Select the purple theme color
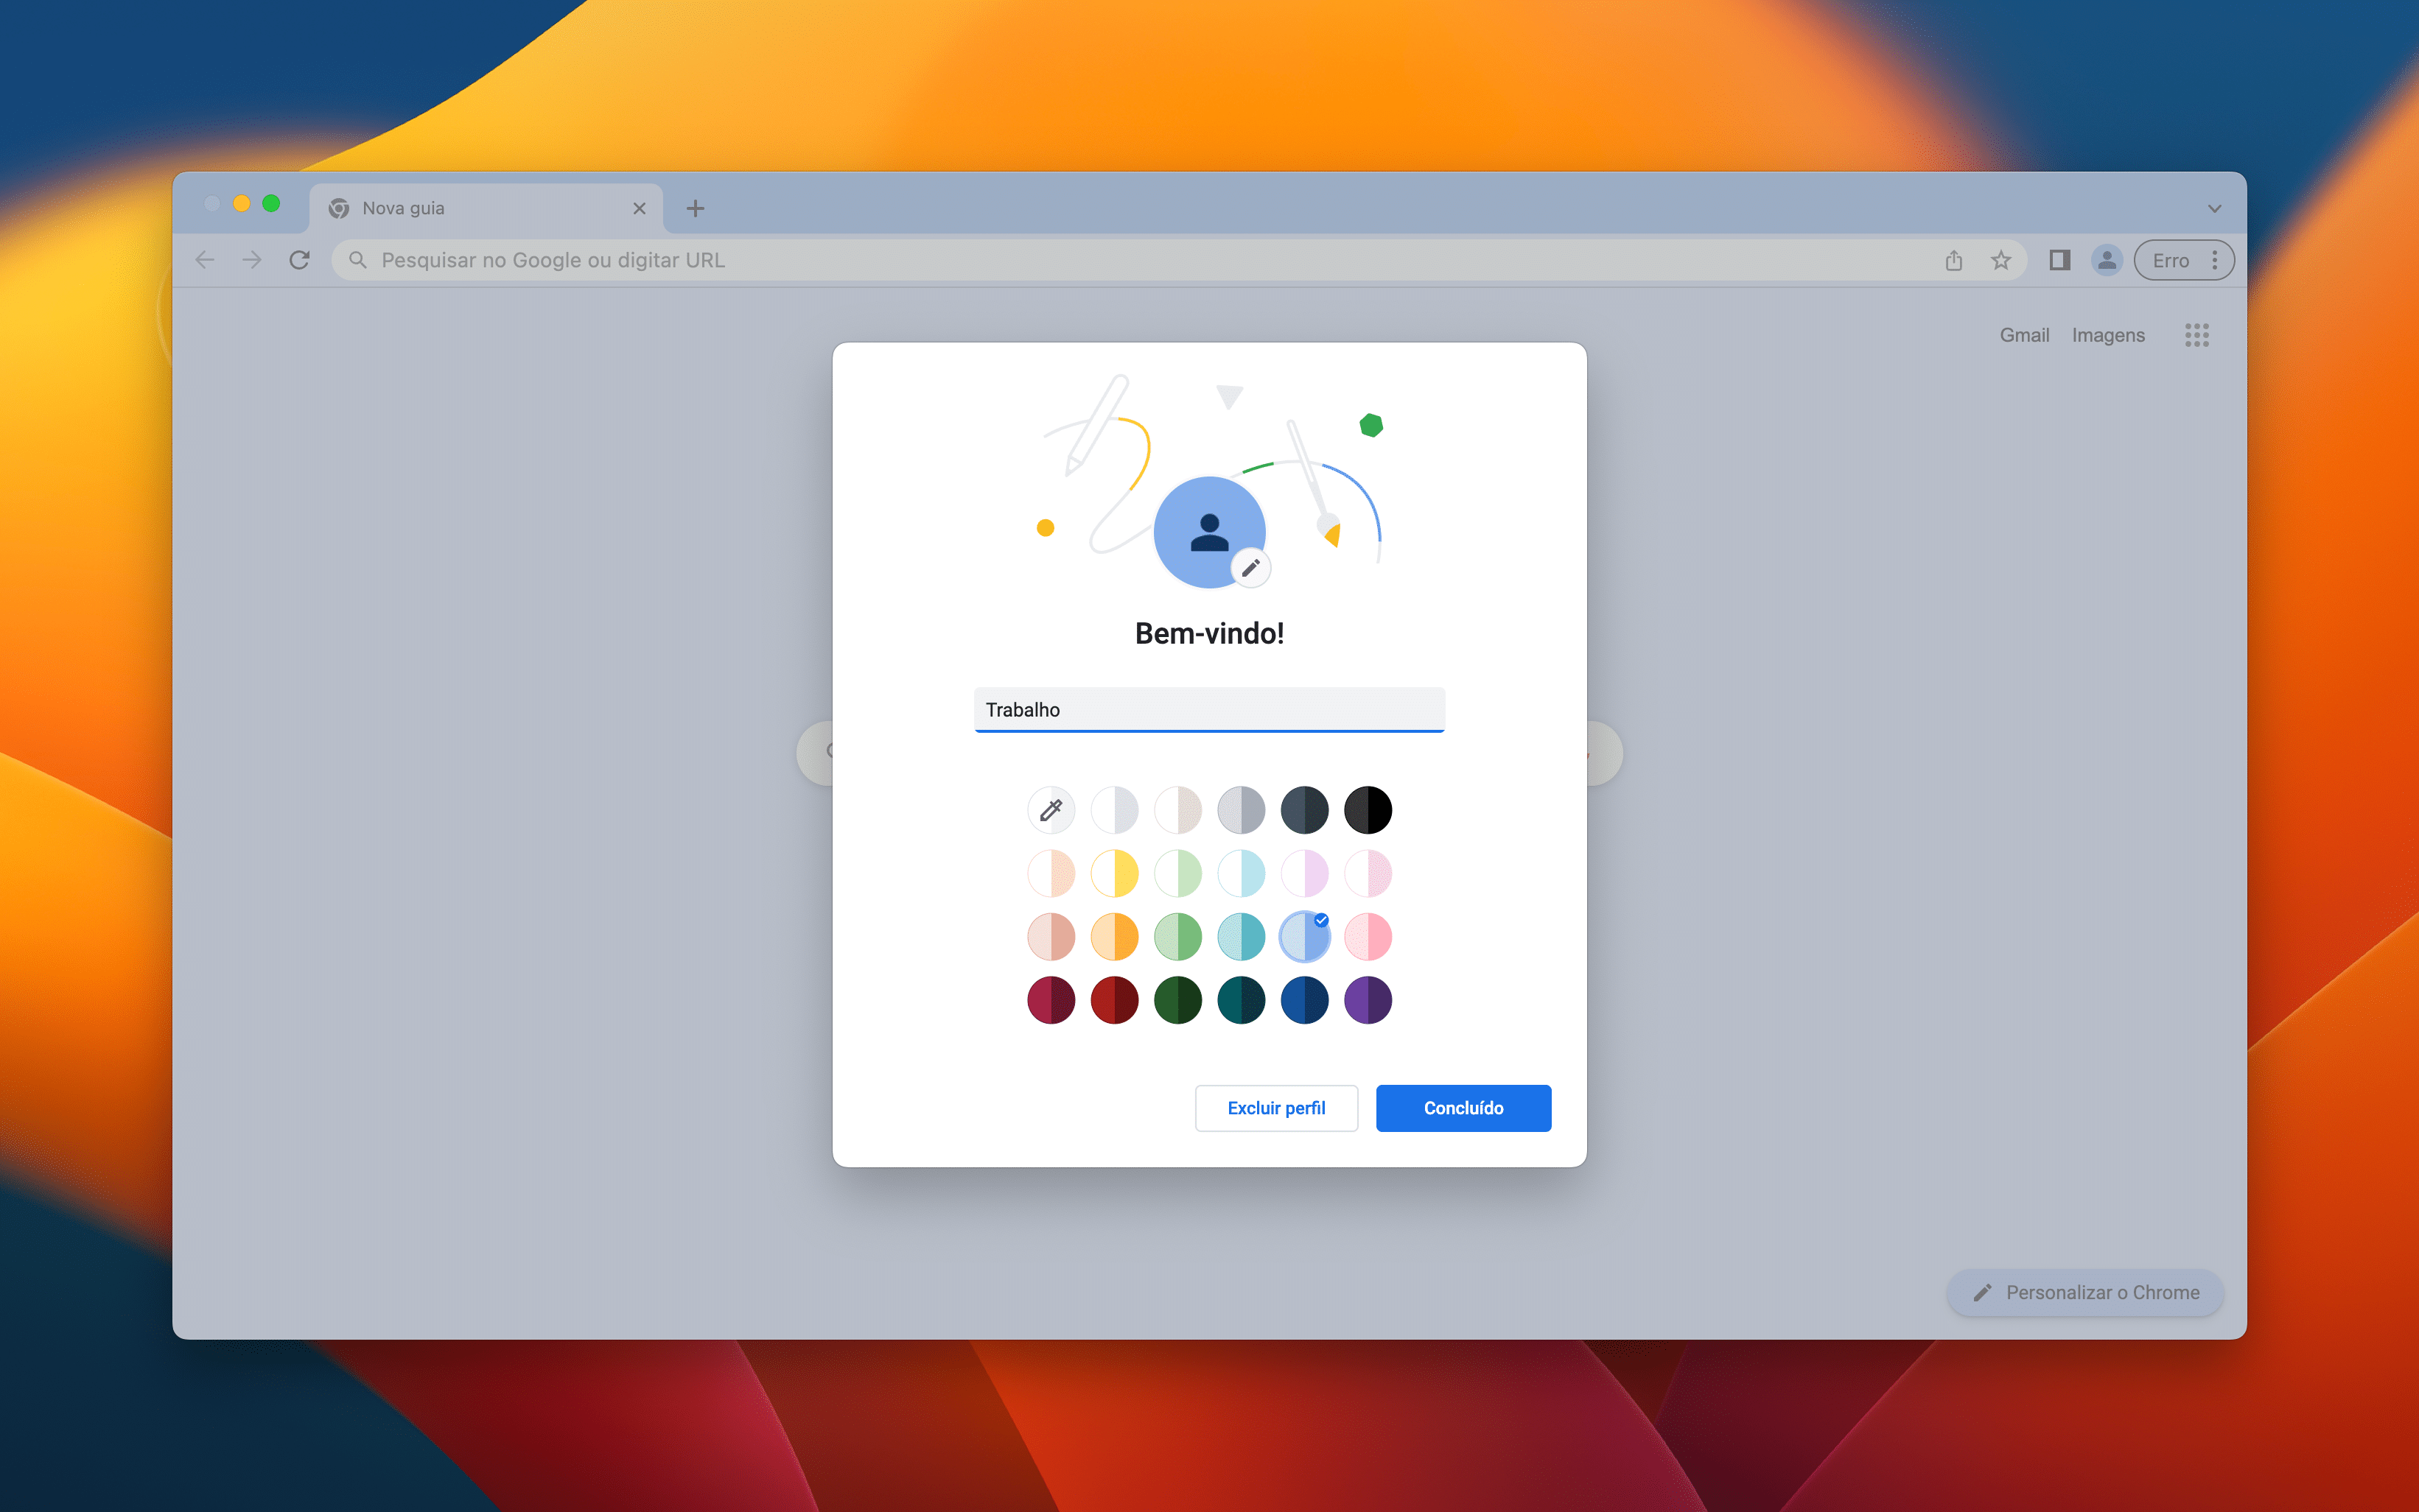 [1368, 1000]
